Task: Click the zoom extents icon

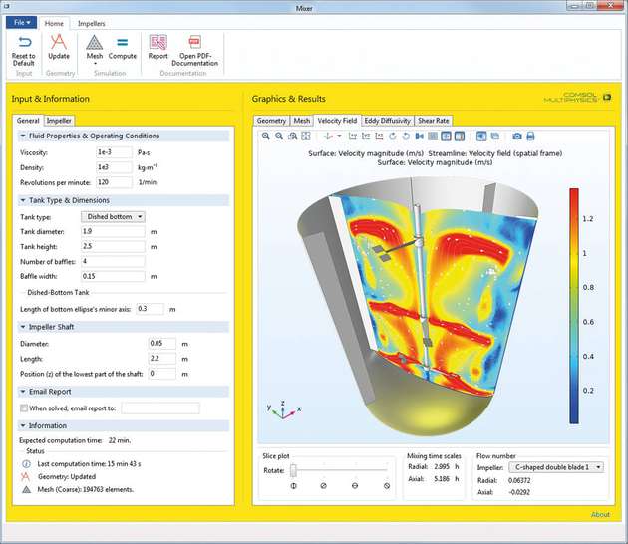Action: 306,136
